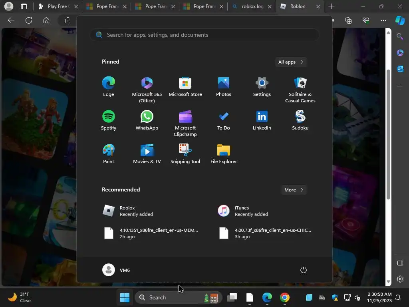The height and width of the screenshot is (307, 409).
Task: Open Task View on the taskbar
Action: pos(232,297)
